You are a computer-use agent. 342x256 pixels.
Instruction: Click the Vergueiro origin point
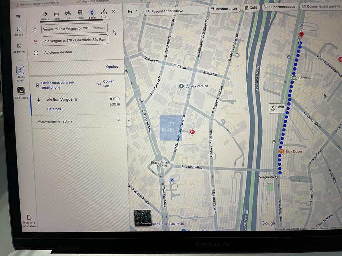click(276, 177)
